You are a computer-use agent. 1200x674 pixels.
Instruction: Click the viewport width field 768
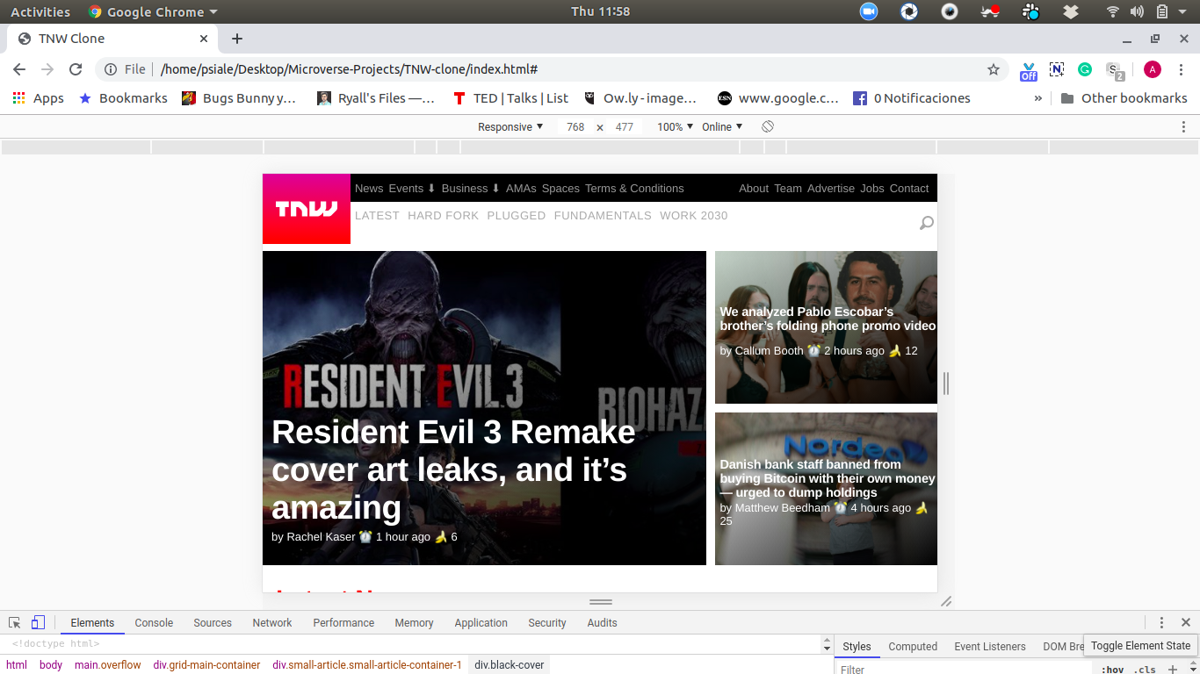pos(575,127)
